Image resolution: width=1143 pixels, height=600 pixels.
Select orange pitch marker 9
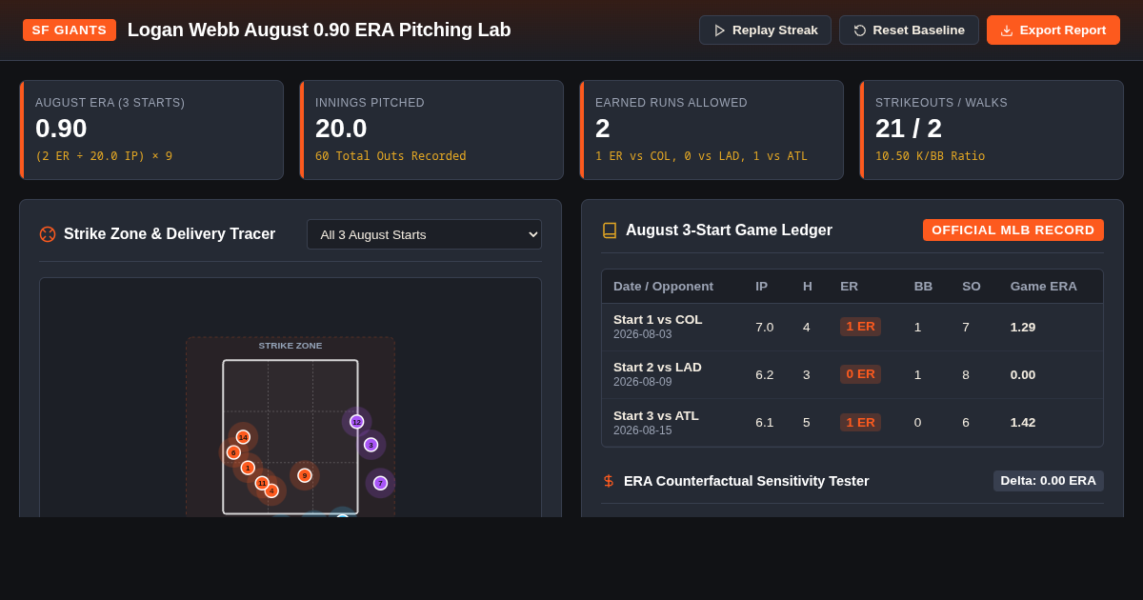pos(305,475)
